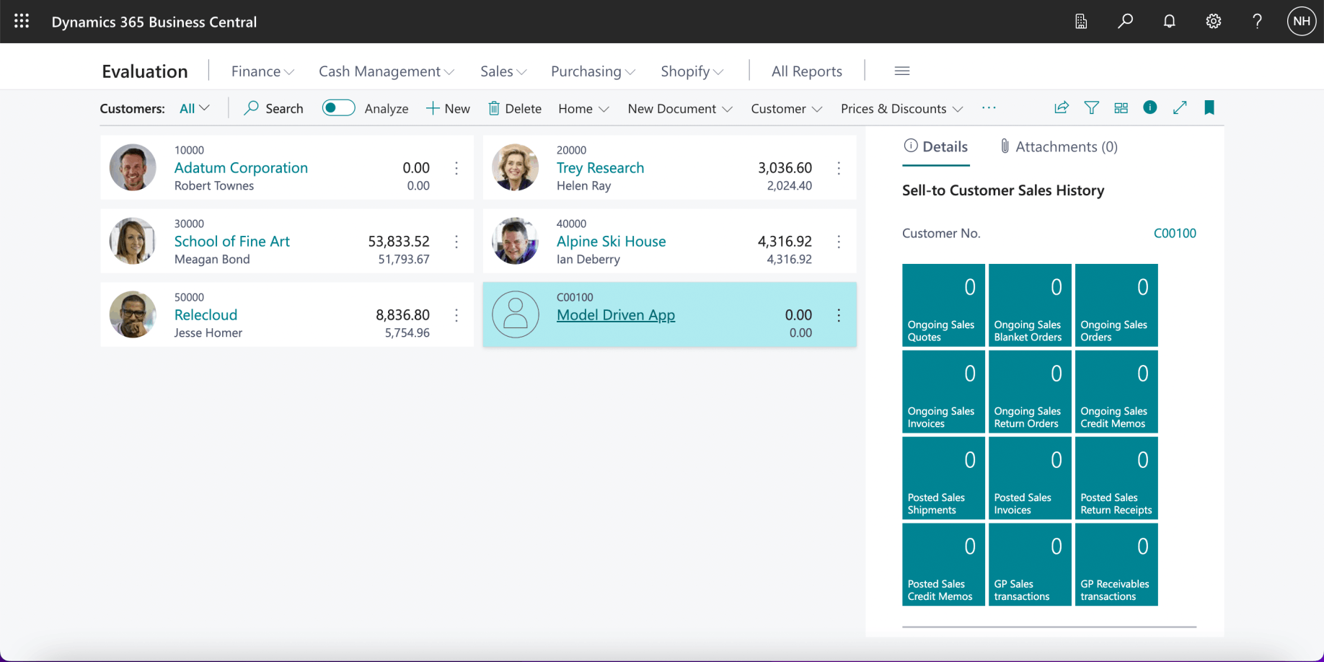The width and height of the screenshot is (1324, 662).
Task: Open the Help question mark
Action: pyautogui.click(x=1257, y=22)
